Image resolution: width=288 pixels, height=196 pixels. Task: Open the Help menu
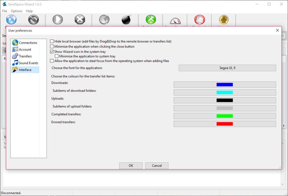click(x=29, y=11)
